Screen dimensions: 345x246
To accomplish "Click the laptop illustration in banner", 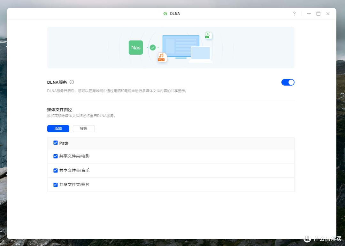I will pos(200,55).
